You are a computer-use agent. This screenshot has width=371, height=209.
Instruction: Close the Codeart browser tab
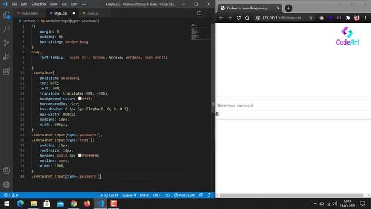pos(278,8)
